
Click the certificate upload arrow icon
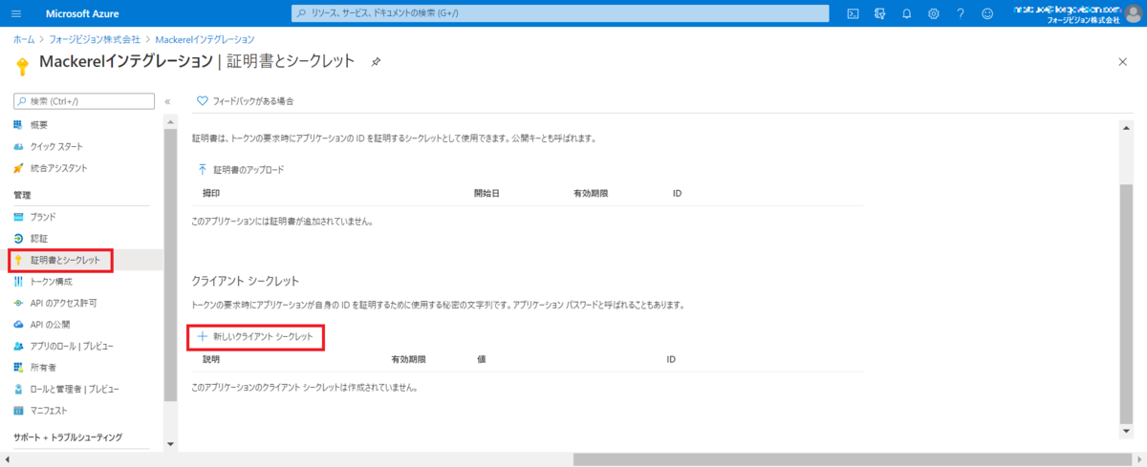pyautogui.click(x=202, y=169)
